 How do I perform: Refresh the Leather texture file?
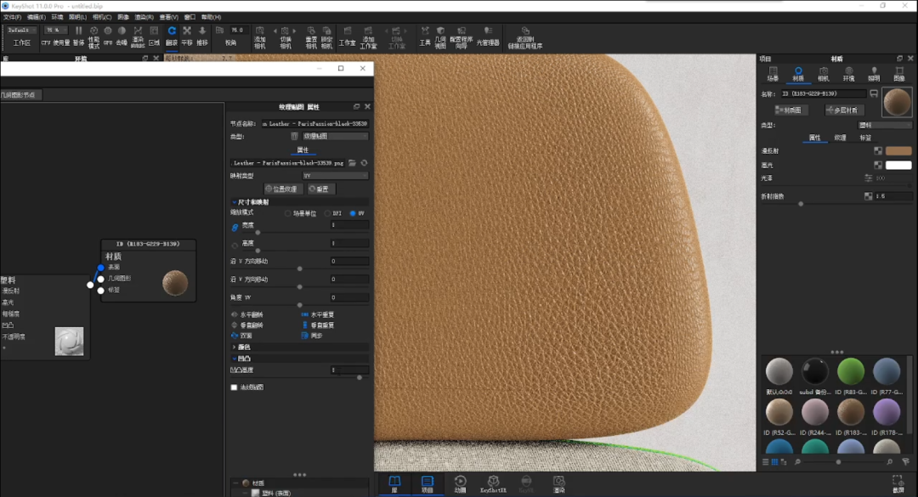point(364,163)
